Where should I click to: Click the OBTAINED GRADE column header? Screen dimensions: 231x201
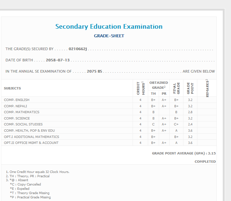158,85
